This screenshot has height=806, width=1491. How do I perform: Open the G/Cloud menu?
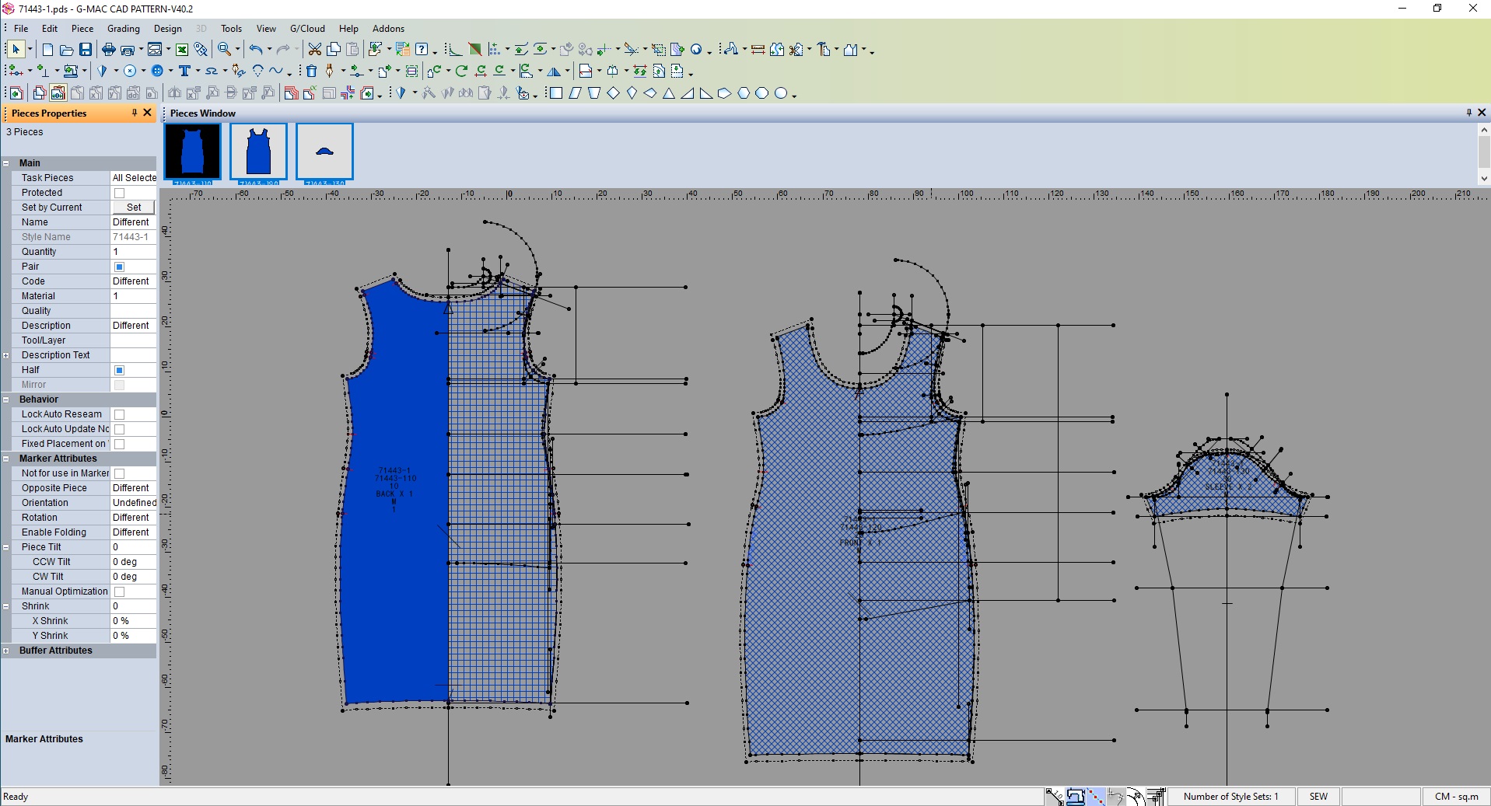pyautogui.click(x=307, y=29)
